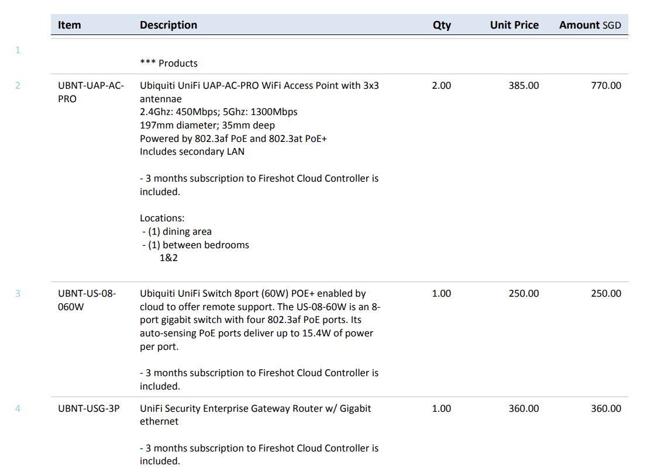Click the 770.00 amount value
Screen dimensions: 647x469
pos(606,86)
